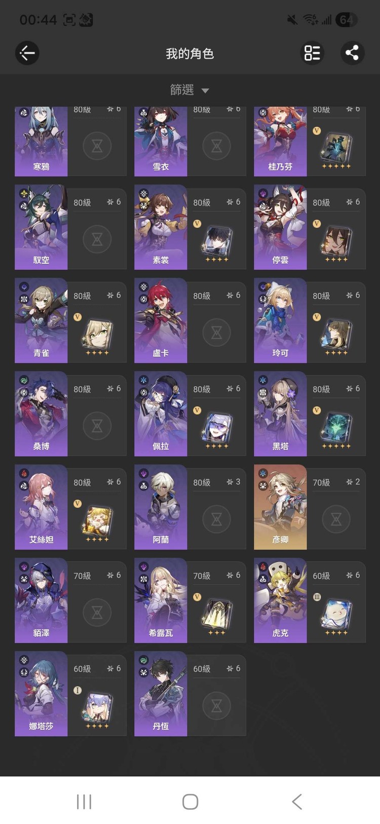Image resolution: width=380 pixels, height=824 pixels.
Task: Select the empty light cone slot for 盧卡
Action: tap(217, 333)
